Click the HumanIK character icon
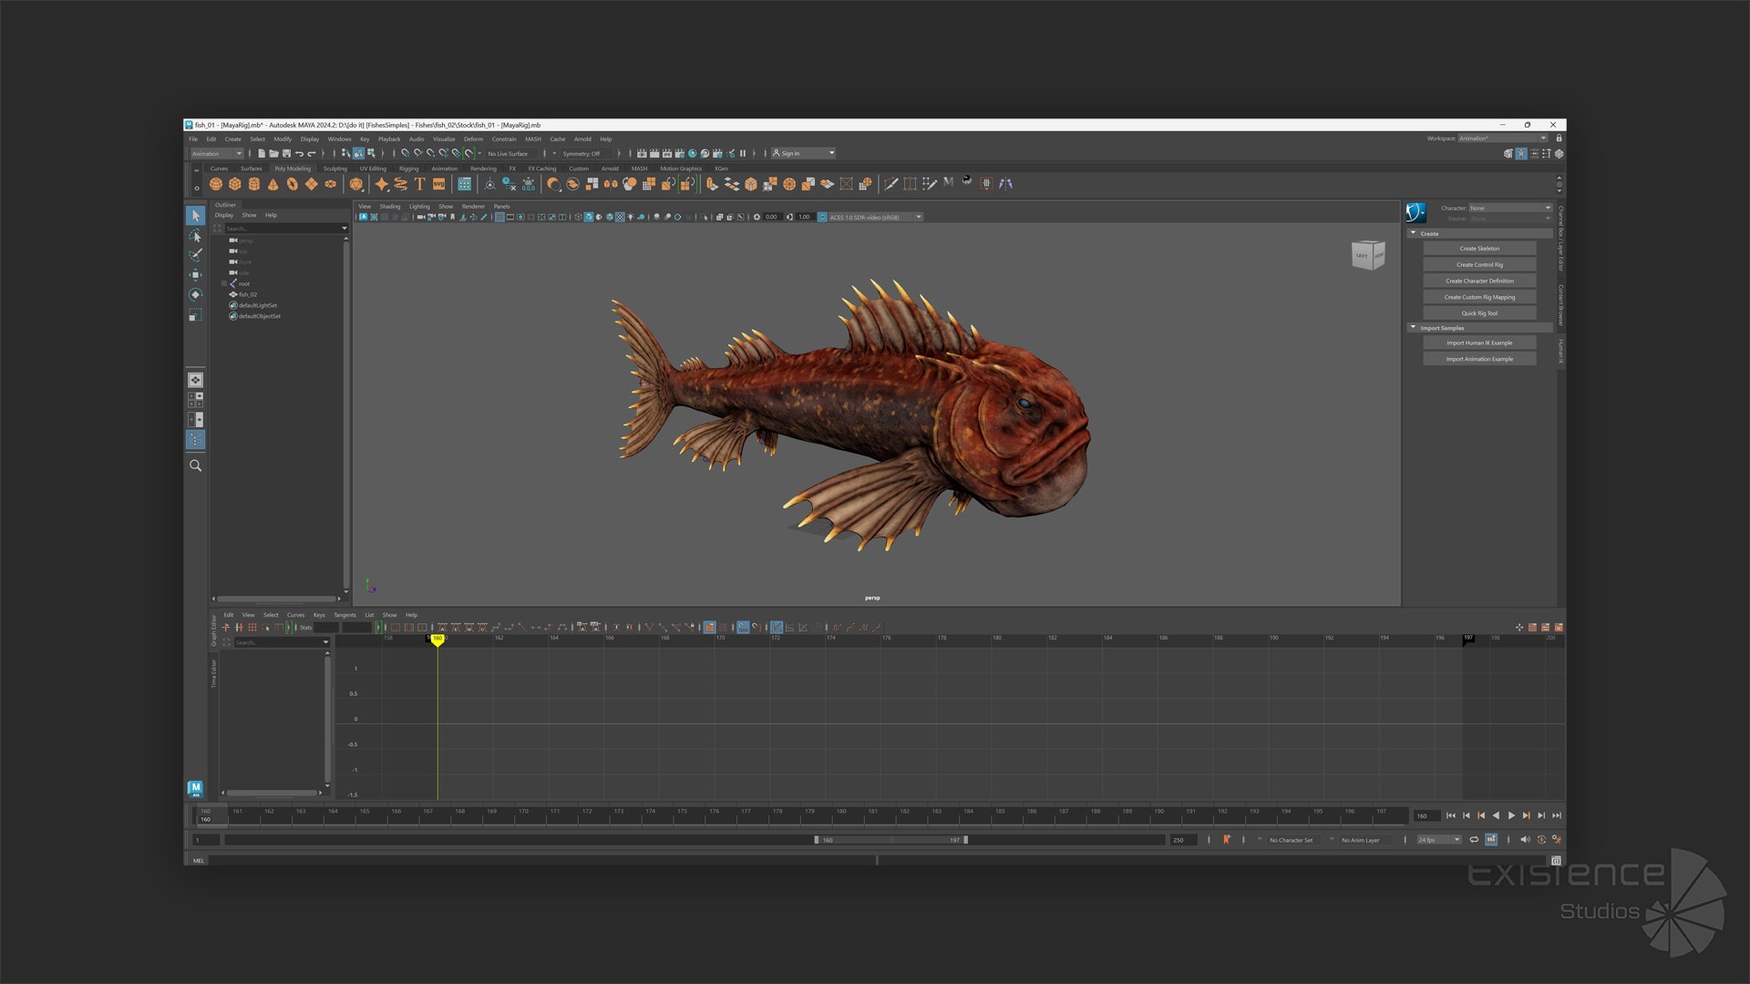The width and height of the screenshot is (1750, 984). coord(1415,212)
